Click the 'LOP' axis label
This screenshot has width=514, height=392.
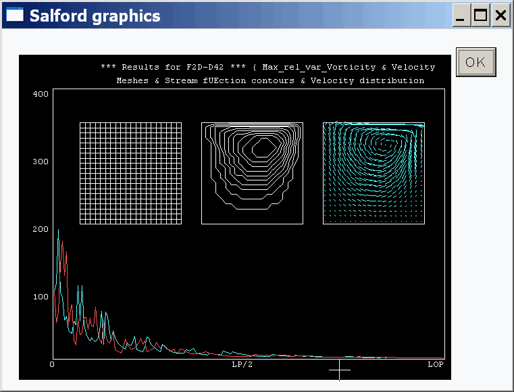point(436,364)
